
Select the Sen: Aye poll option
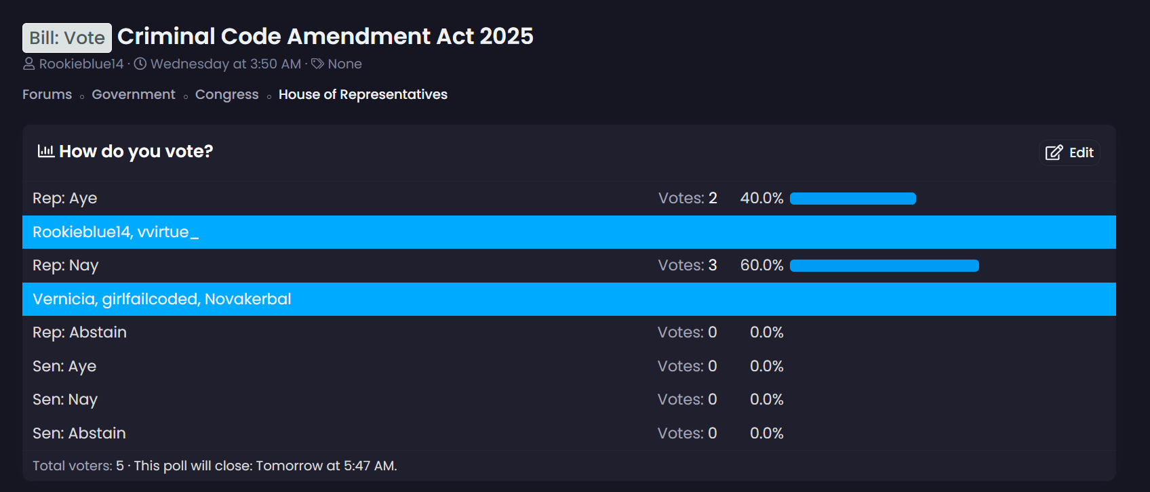64,366
